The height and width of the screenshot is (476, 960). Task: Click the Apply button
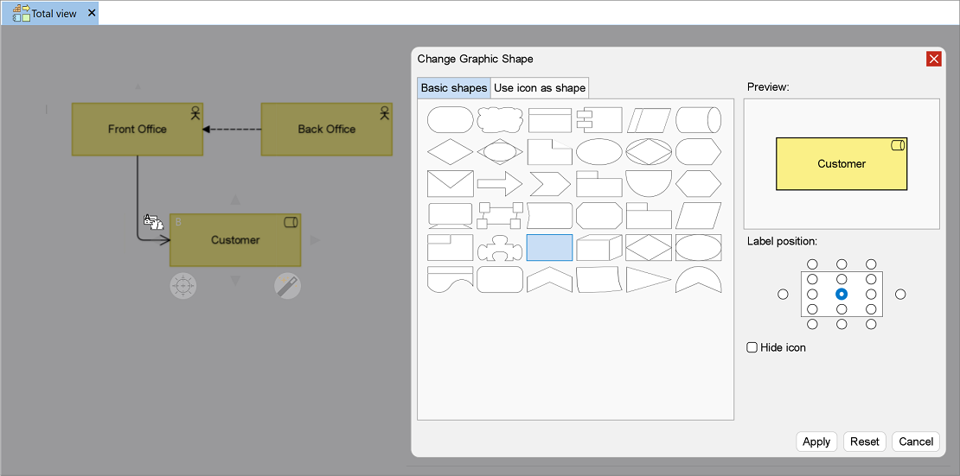[x=816, y=441]
